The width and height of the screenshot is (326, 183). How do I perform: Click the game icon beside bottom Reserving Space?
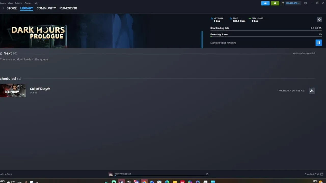(111, 174)
